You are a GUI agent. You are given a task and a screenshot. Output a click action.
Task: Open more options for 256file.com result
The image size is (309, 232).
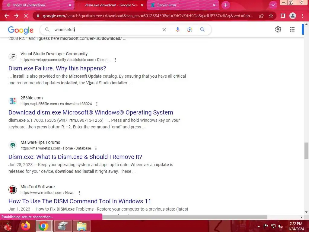[97, 104]
